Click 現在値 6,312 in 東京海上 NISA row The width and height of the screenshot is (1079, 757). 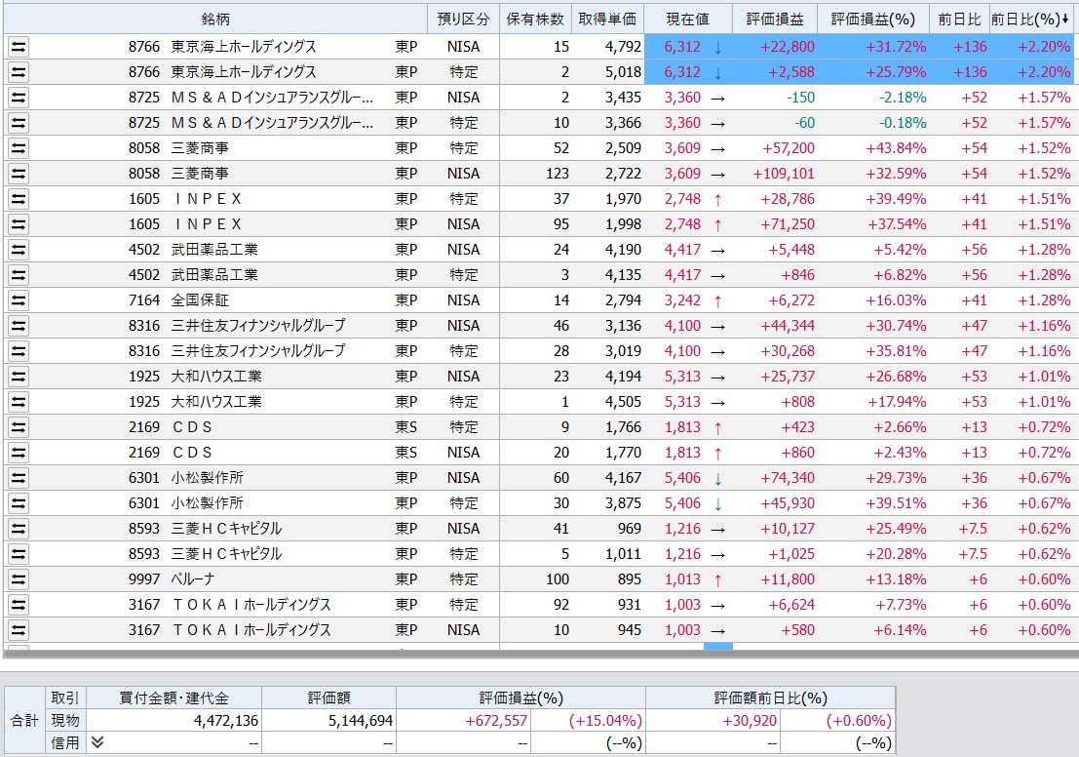682,47
